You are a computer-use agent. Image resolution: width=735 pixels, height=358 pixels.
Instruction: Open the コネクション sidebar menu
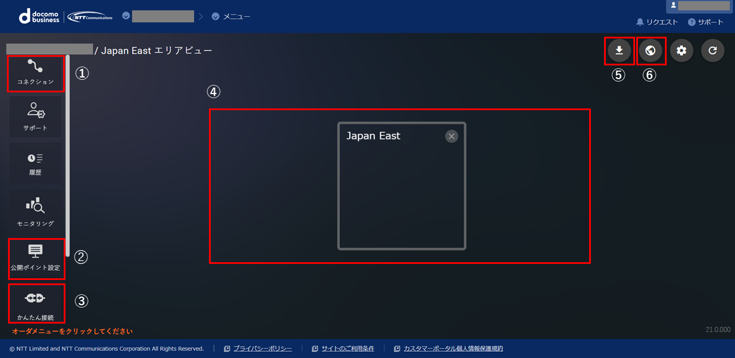pyautogui.click(x=36, y=73)
